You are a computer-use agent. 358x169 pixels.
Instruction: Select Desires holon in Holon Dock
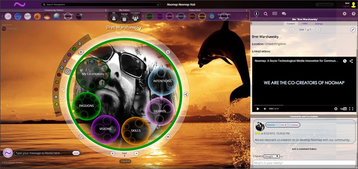pyautogui.click(x=169, y=16)
